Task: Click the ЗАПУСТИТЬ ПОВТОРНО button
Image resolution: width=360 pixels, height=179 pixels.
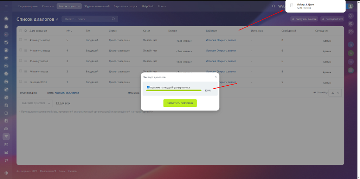Action: (x=180, y=103)
